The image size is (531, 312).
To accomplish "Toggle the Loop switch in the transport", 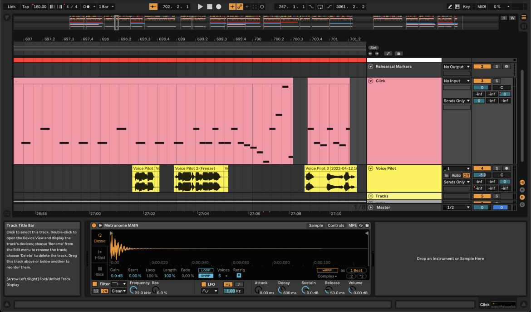I will [x=320, y=6].
